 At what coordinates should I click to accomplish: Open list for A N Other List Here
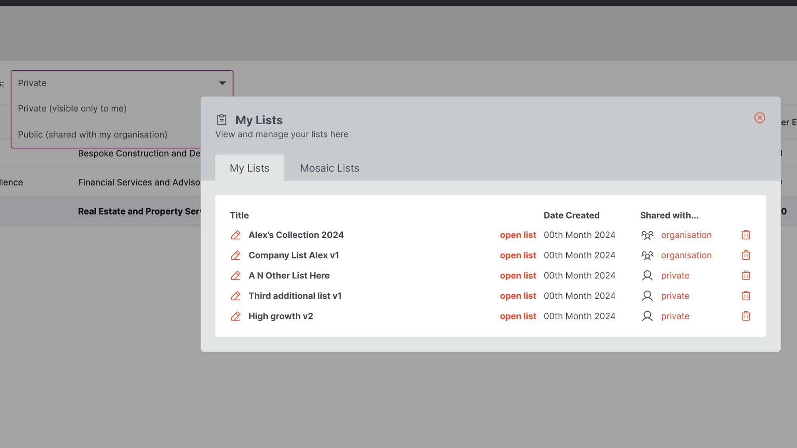coord(518,276)
